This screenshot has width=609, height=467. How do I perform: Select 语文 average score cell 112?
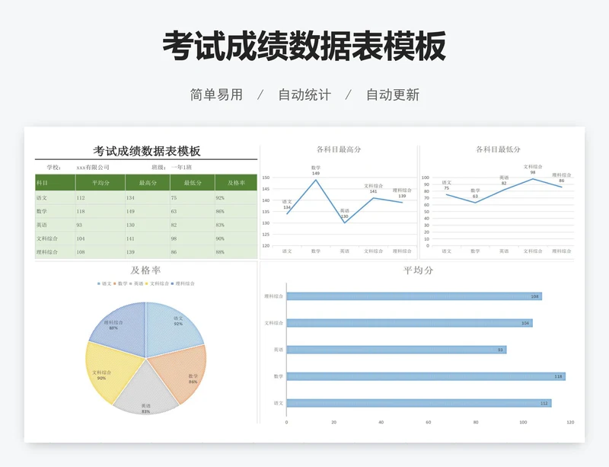click(100, 198)
